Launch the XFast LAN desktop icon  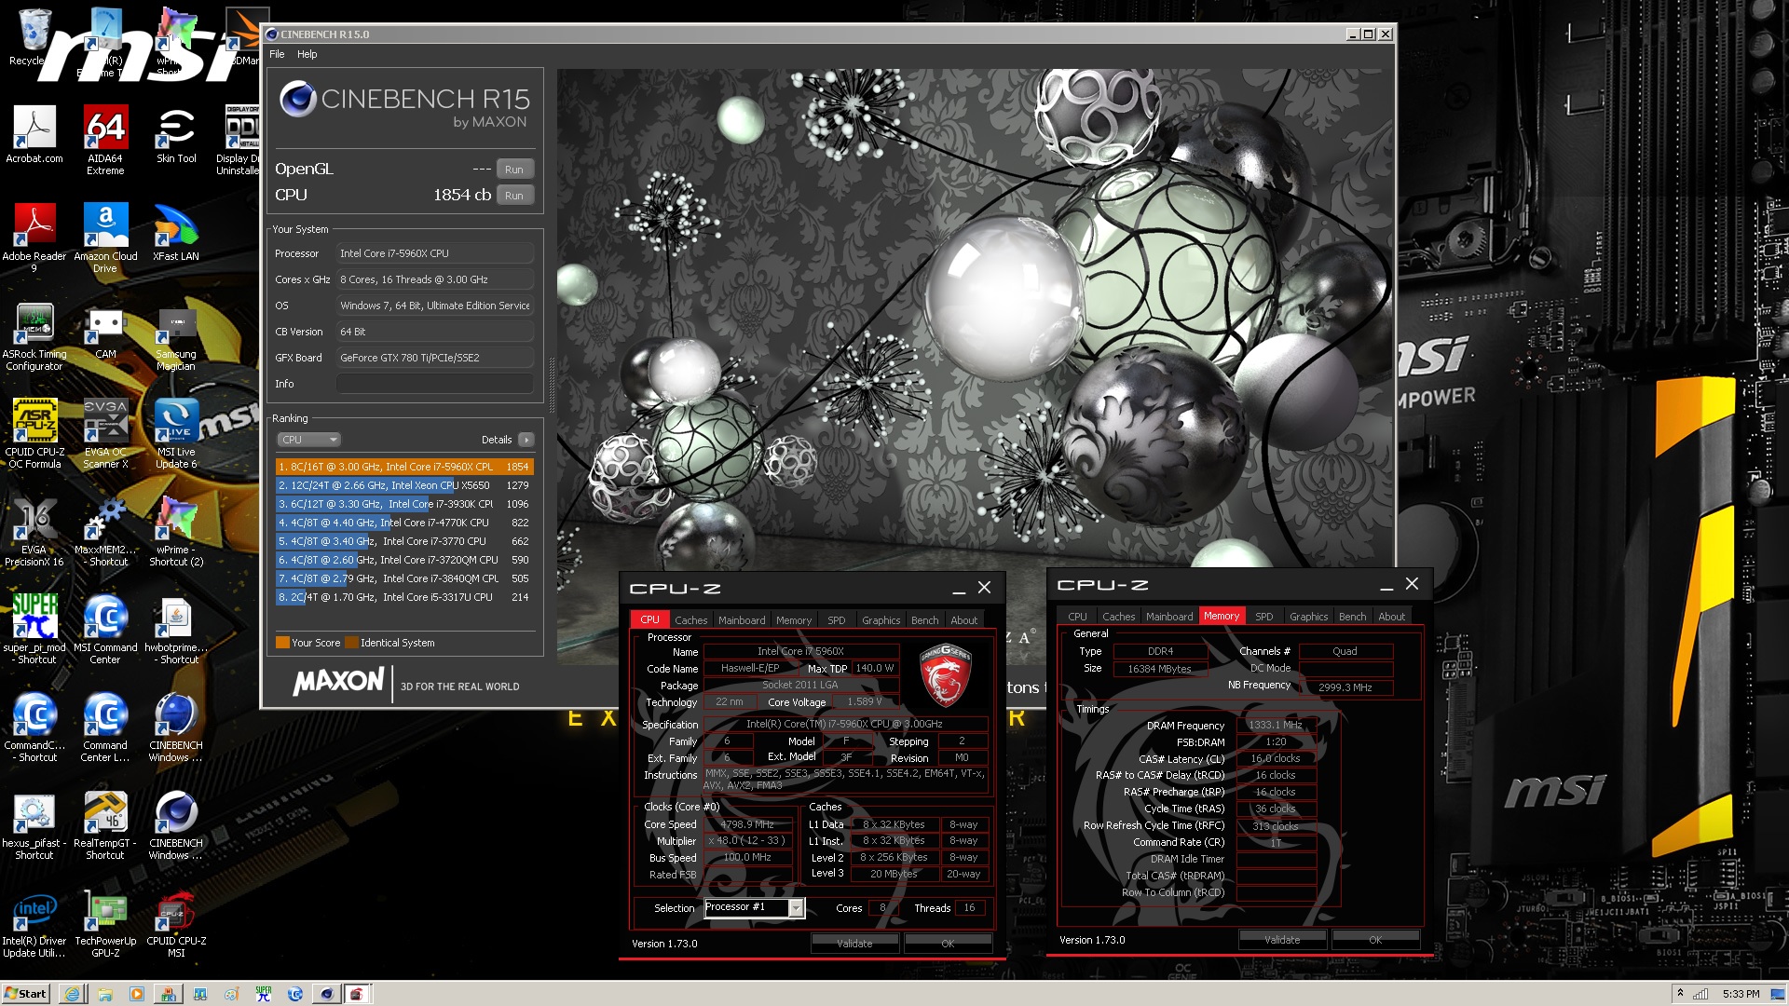[x=176, y=233]
